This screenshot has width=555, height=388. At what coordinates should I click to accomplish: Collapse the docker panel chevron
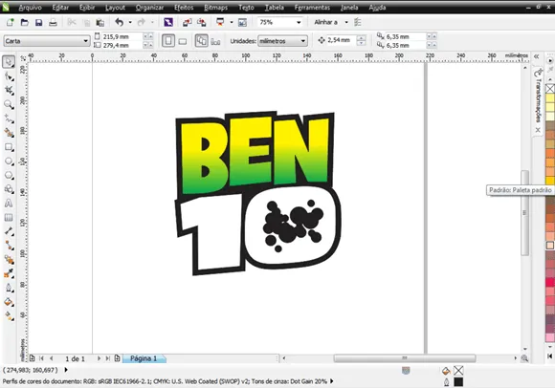[537, 56]
